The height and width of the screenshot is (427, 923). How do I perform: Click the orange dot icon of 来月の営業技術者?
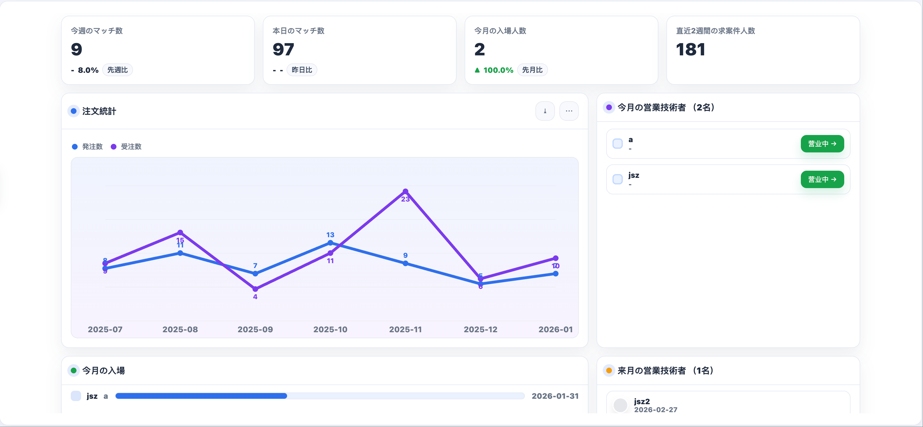pyautogui.click(x=609, y=370)
